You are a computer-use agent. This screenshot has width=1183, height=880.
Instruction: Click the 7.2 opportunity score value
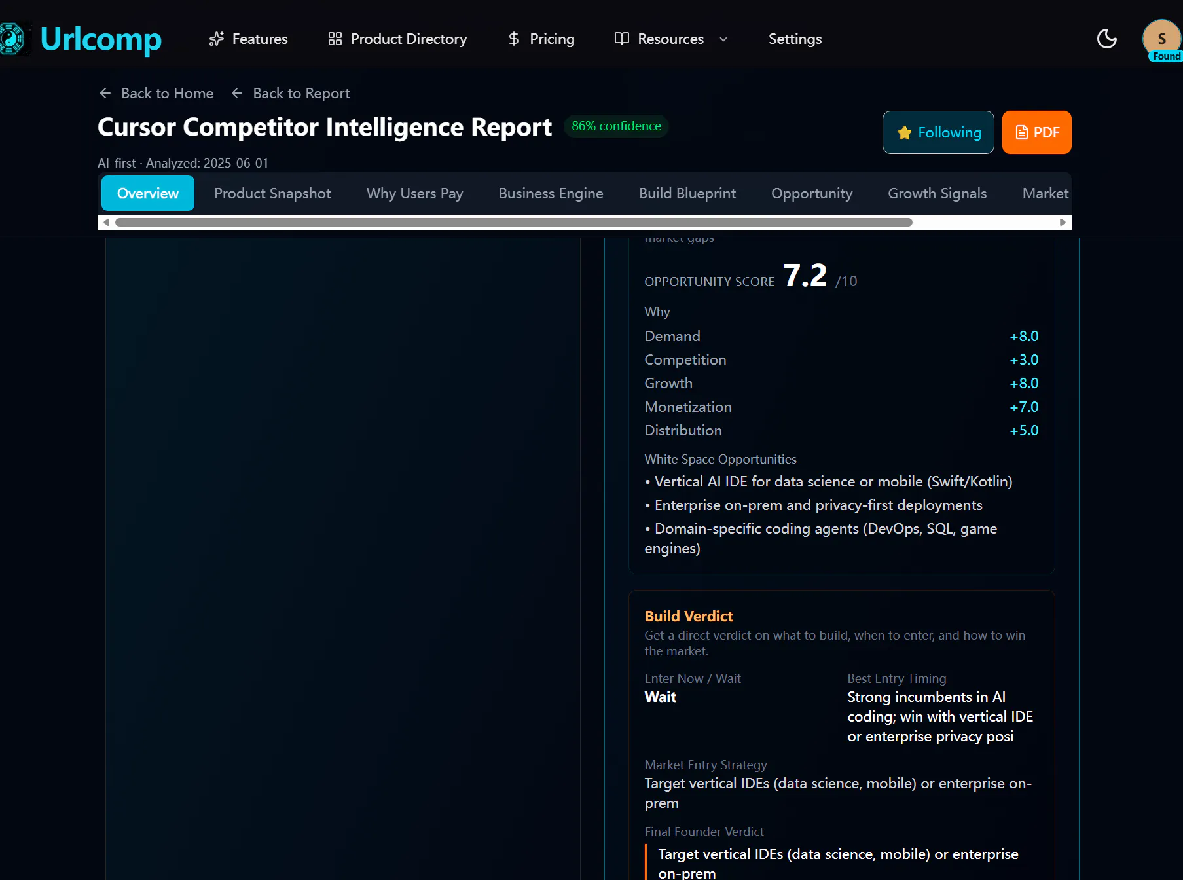[805, 275]
